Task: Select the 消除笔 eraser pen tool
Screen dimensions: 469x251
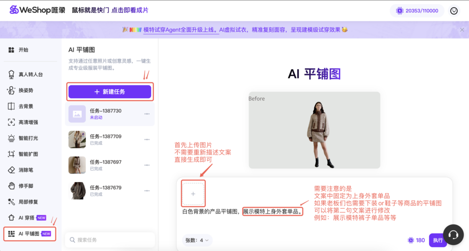Action: click(26, 170)
